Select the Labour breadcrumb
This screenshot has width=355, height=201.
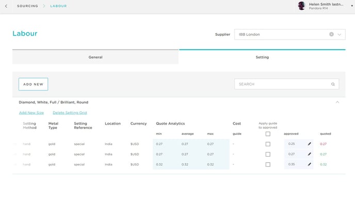pyautogui.click(x=58, y=6)
